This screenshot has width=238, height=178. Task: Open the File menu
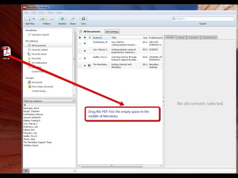[x=26, y=12]
